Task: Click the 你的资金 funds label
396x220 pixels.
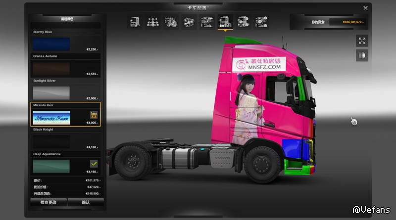Action: pyautogui.click(x=318, y=22)
